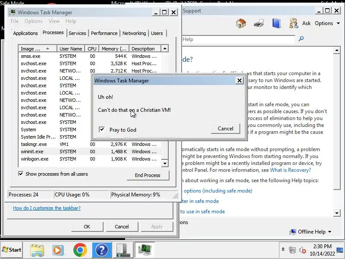Image resolution: width=345 pixels, height=259 pixels.
Task: Click the Offline Help computer icon
Action: point(293,232)
